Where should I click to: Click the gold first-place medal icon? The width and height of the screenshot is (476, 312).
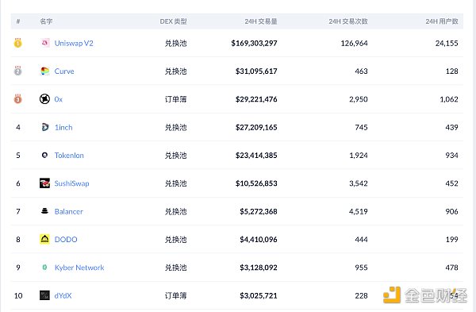18,43
